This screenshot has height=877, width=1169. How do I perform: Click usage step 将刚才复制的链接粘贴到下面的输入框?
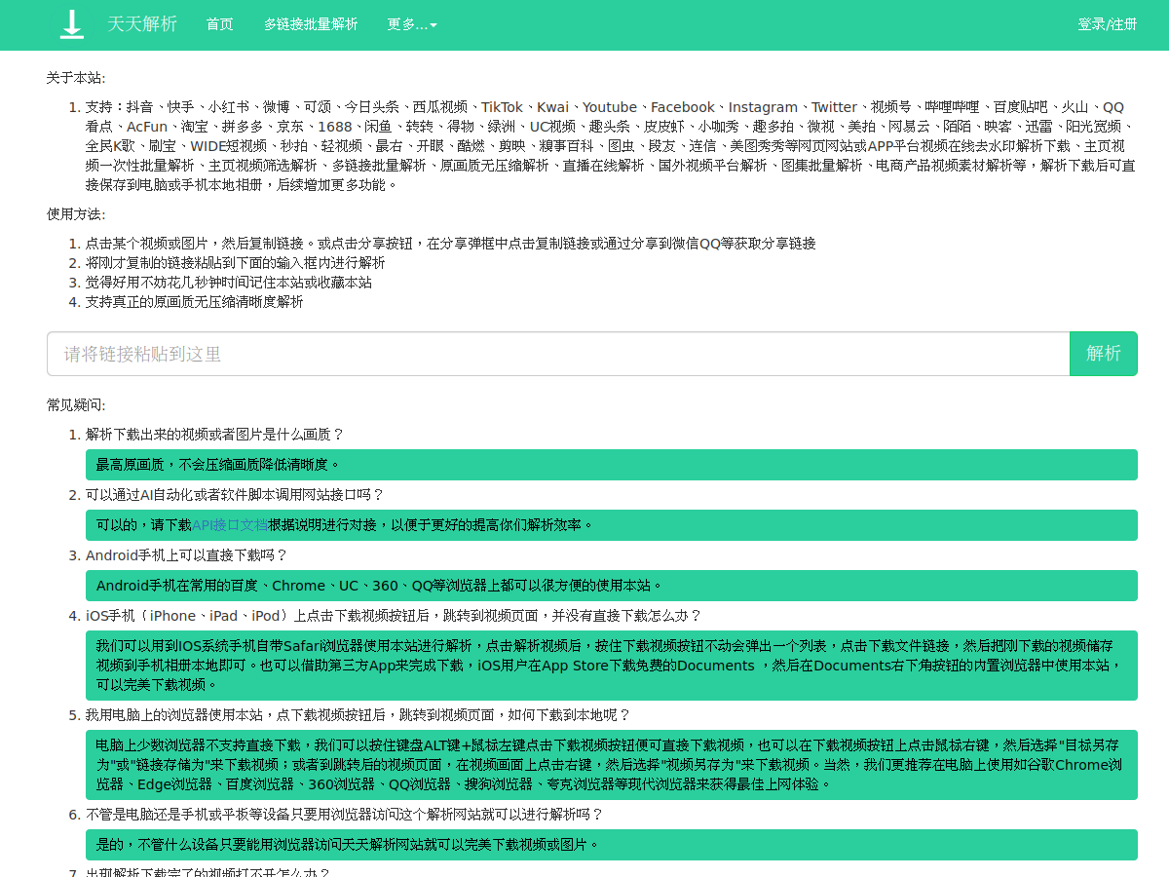(x=236, y=263)
